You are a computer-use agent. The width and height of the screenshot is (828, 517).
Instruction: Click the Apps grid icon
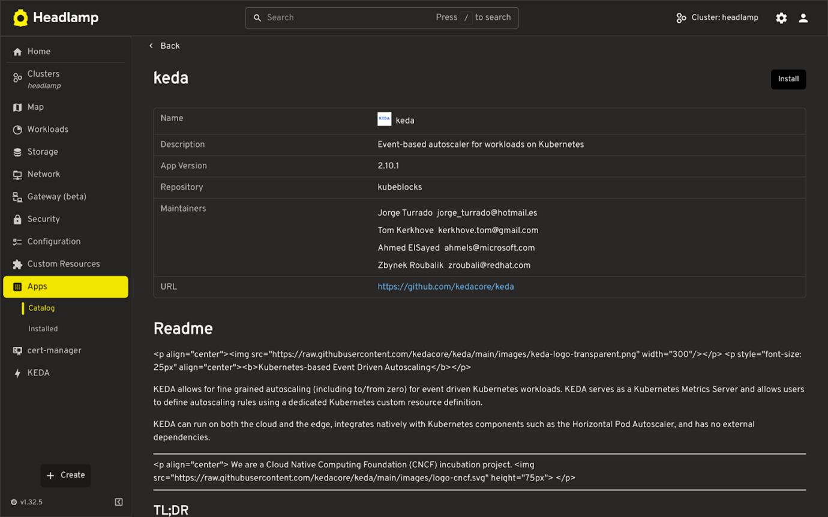17,287
